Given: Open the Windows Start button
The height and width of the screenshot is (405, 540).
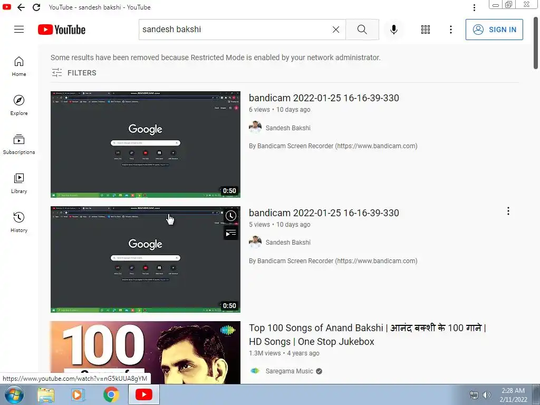Looking at the screenshot, I should tap(14, 394).
